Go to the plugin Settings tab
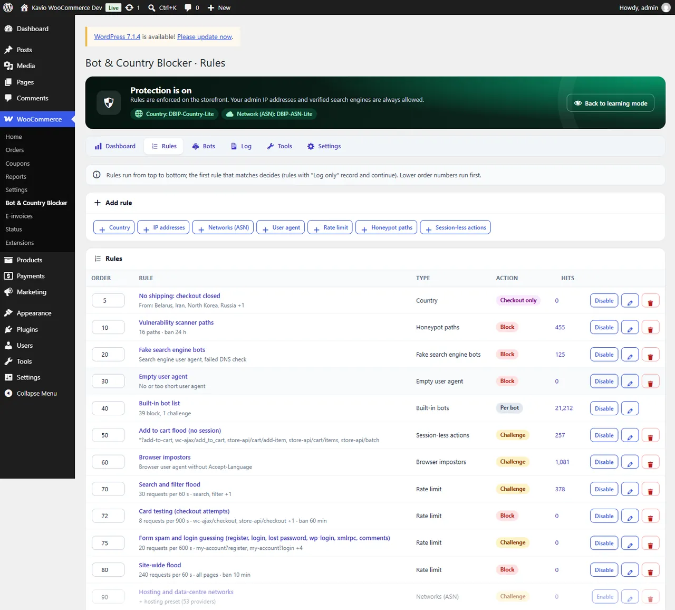This screenshot has height=610, width=675. pos(324,146)
